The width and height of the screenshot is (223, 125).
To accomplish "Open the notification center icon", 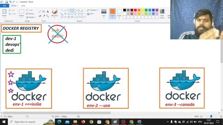I will 218,122.
